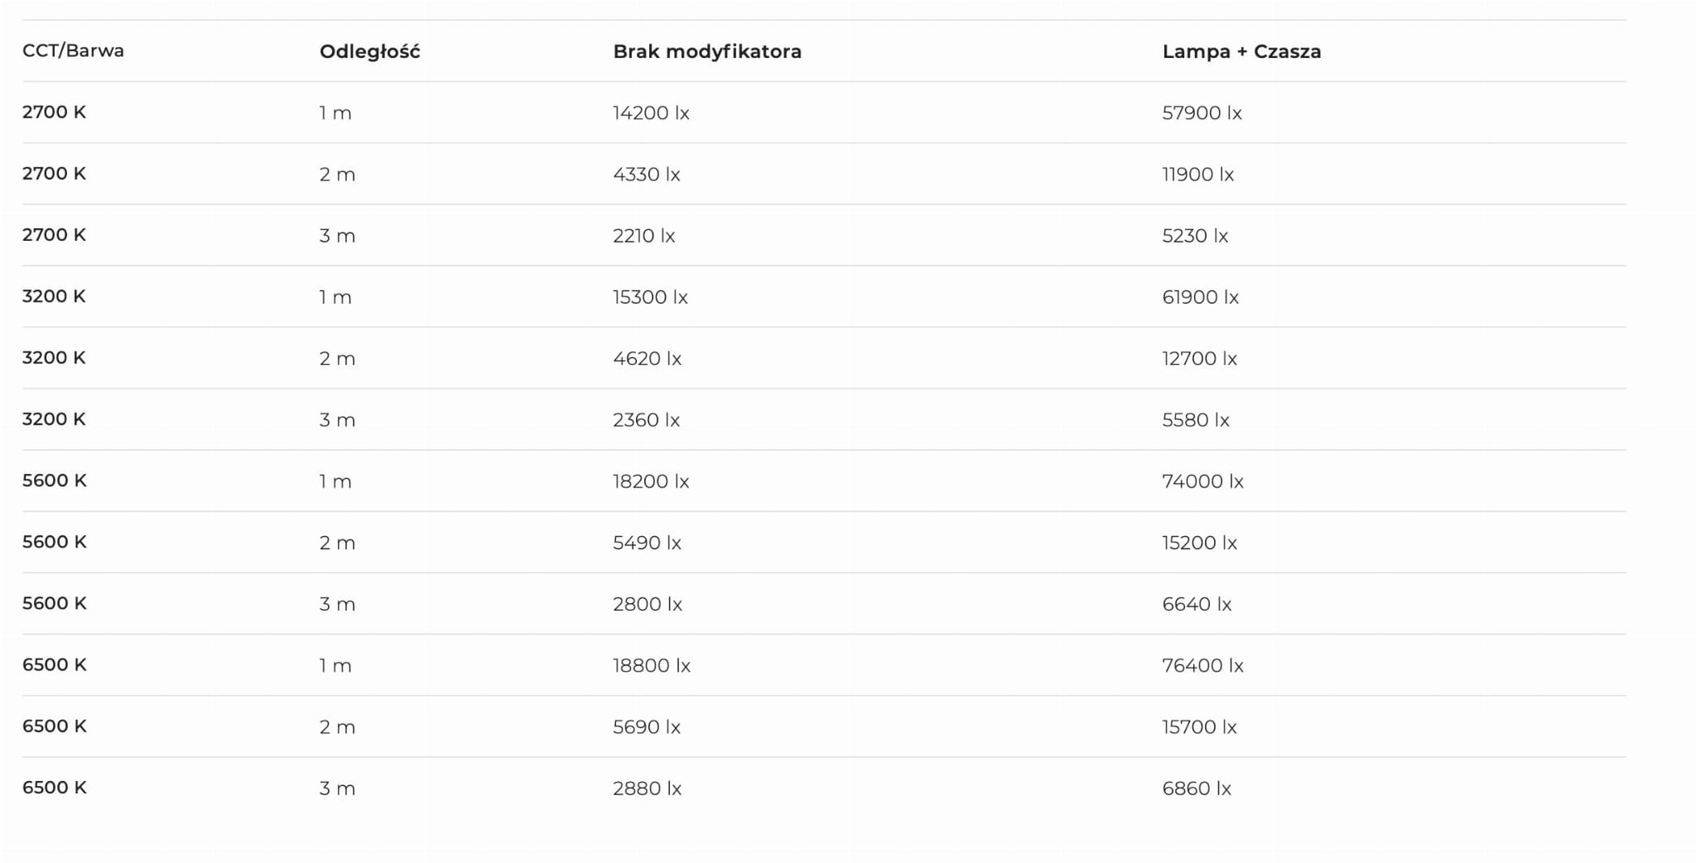The height and width of the screenshot is (863, 1696).
Task: Click the 14200 lx value
Action: (651, 113)
